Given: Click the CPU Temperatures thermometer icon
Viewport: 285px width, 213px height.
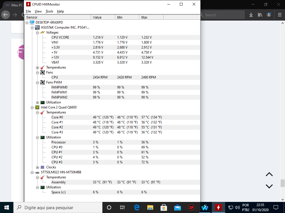Looking at the screenshot, I should (43, 112).
